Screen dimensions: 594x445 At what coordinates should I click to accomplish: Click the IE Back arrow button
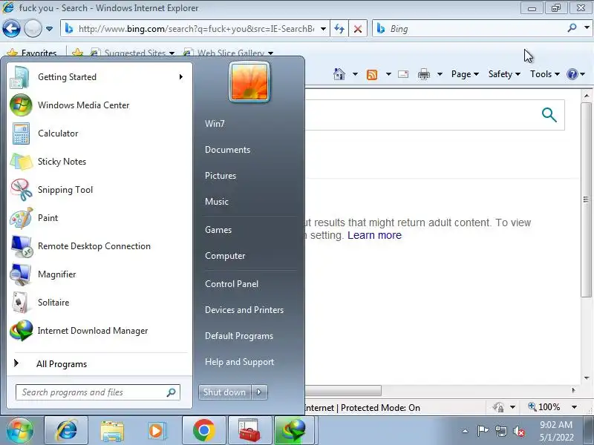click(x=11, y=28)
